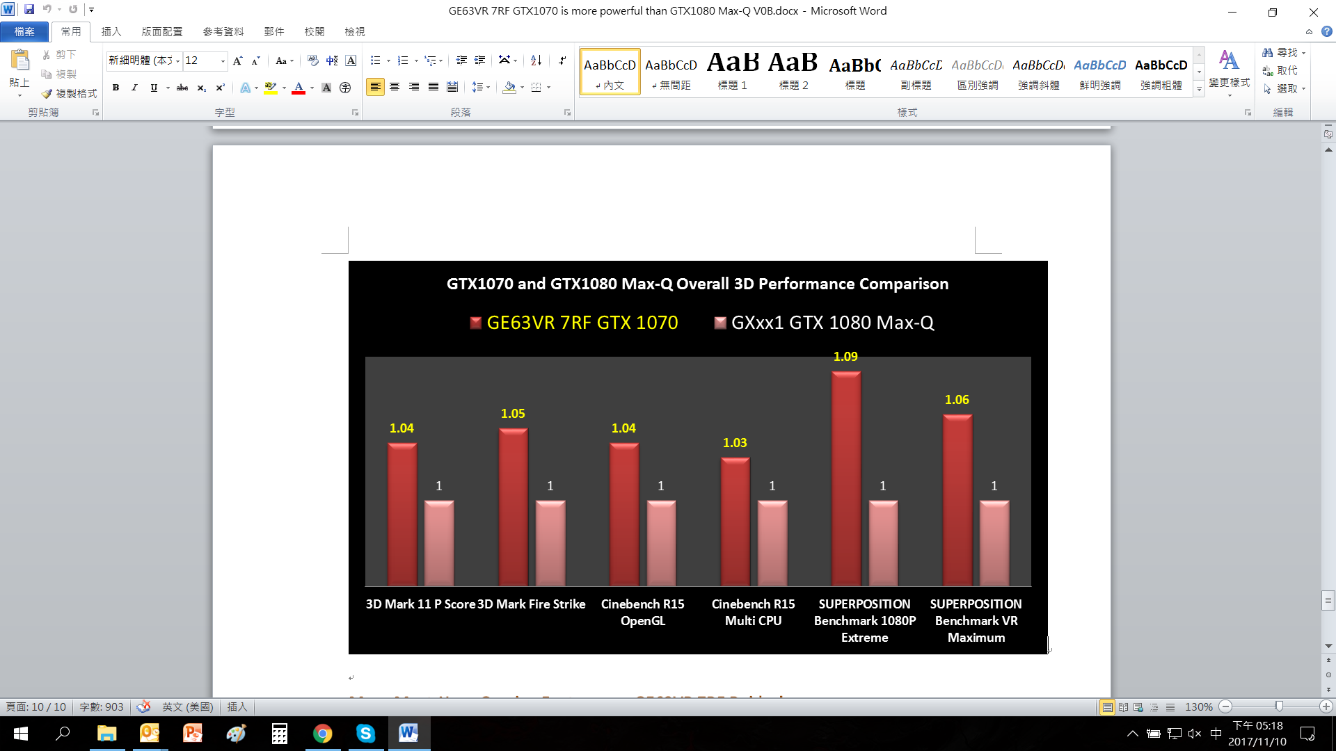Toggle Align Text Left
Image resolution: width=1336 pixels, height=751 pixels.
click(x=375, y=88)
